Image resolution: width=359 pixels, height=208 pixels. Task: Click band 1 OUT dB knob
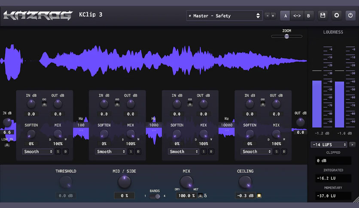click(x=58, y=104)
